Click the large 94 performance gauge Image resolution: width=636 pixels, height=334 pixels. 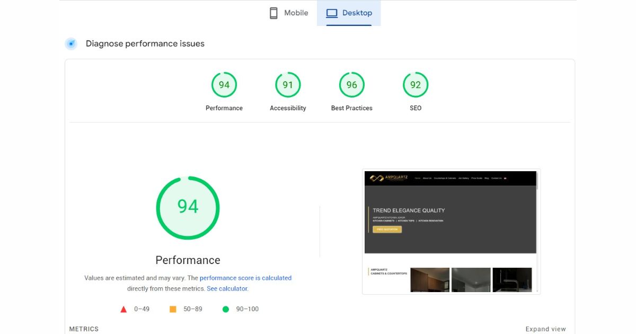[188, 208]
